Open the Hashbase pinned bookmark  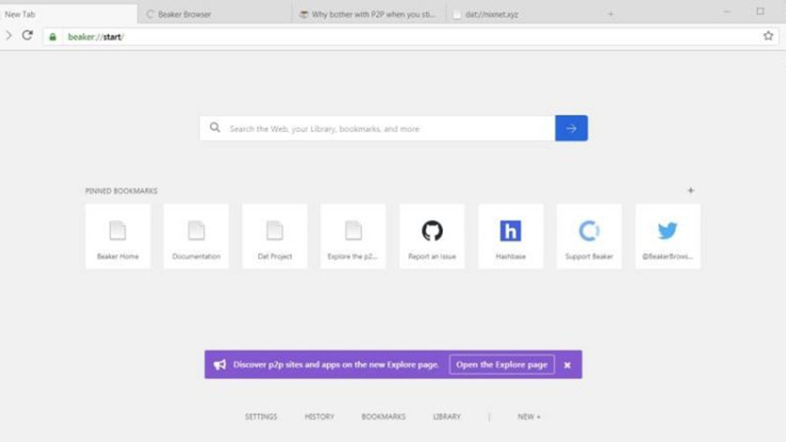(x=510, y=237)
